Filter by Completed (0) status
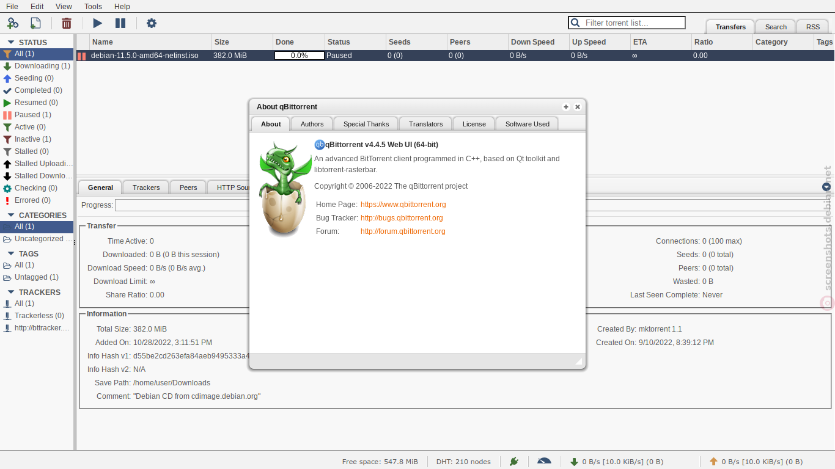This screenshot has width=835, height=469. 37,90
